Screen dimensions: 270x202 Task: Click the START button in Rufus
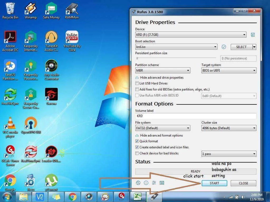pyautogui.click(x=214, y=183)
